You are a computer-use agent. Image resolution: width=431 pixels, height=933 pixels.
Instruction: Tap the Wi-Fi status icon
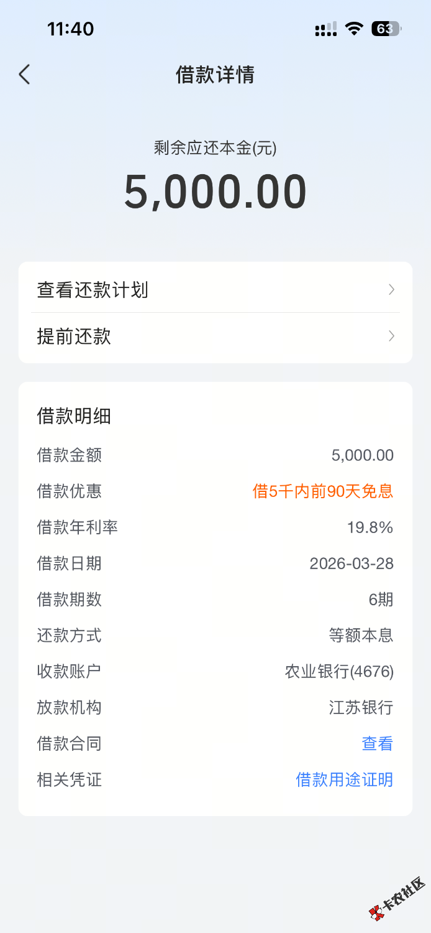tap(354, 29)
